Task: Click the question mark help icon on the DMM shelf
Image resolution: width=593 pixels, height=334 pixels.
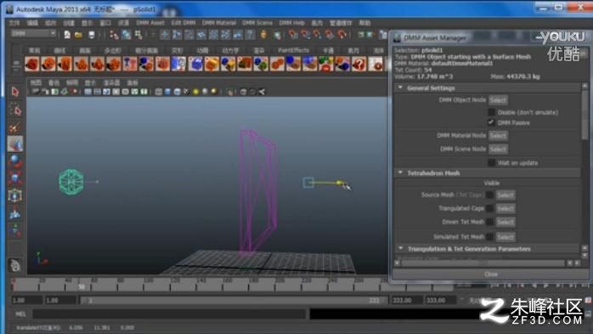Action: pyautogui.click(x=359, y=64)
